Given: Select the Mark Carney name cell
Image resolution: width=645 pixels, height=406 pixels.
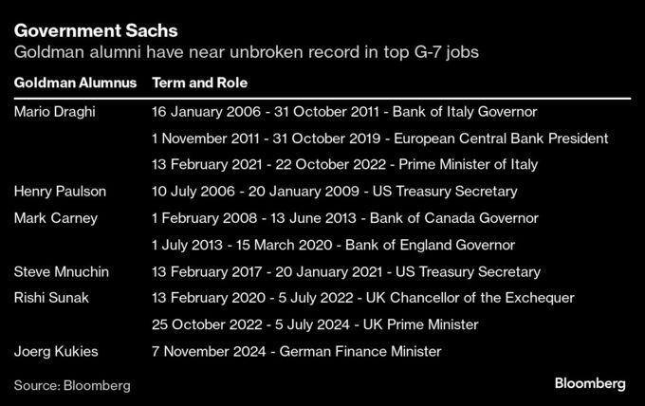Looking at the screenshot, I should click(56, 218).
